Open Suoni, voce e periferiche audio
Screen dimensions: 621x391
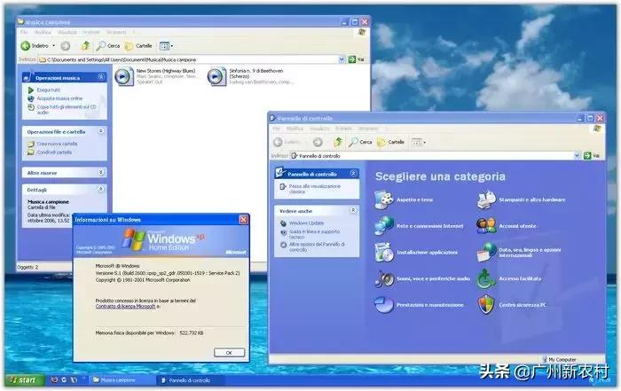421,279
